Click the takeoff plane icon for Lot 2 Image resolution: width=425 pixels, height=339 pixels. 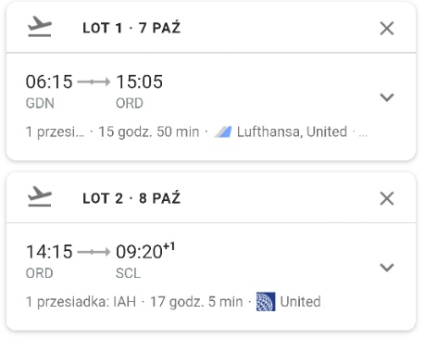(x=40, y=196)
